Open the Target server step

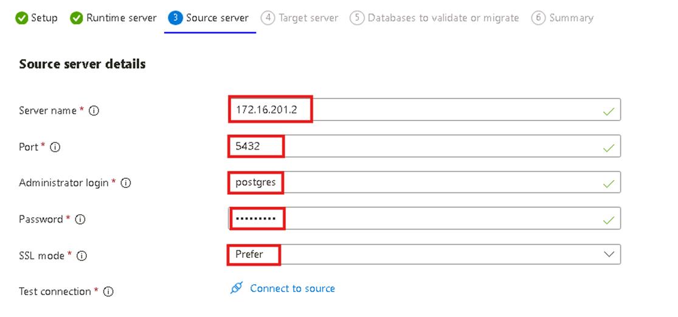(x=308, y=18)
